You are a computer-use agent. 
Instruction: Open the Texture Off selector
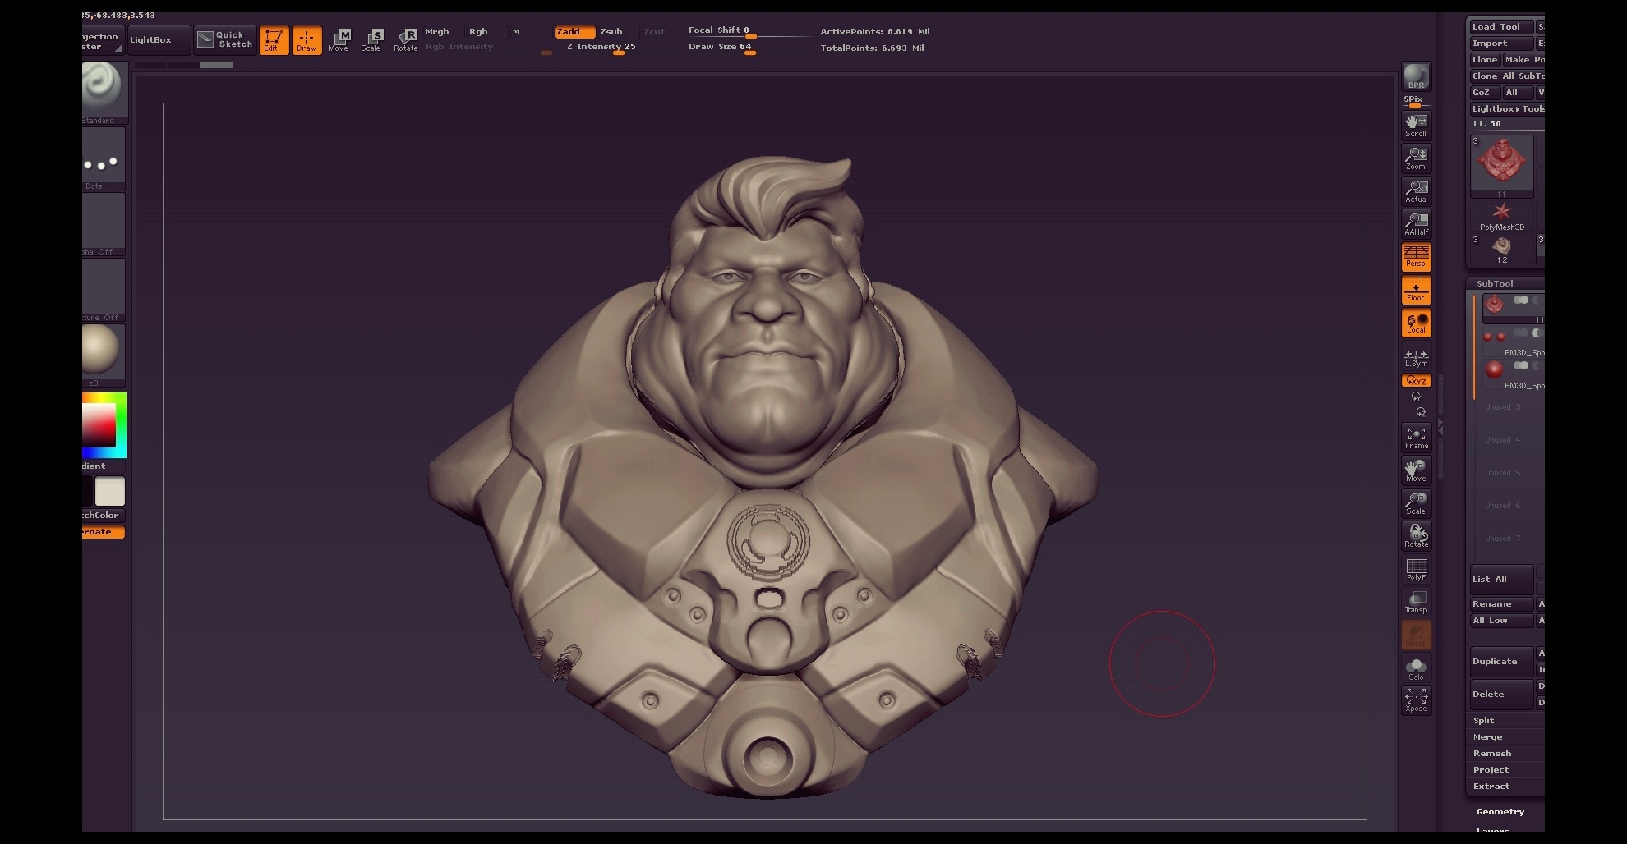tap(104, 291)
